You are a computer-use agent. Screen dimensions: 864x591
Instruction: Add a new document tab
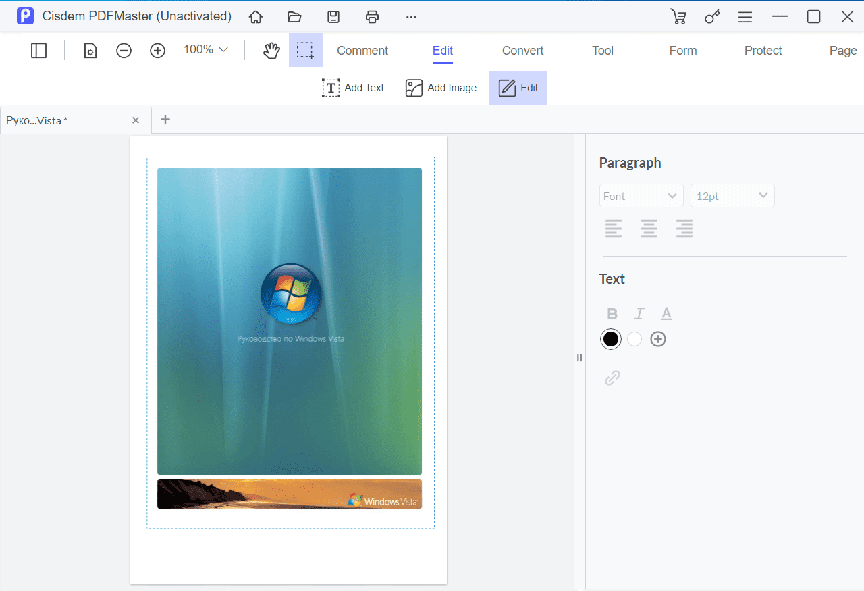[165, 120]
